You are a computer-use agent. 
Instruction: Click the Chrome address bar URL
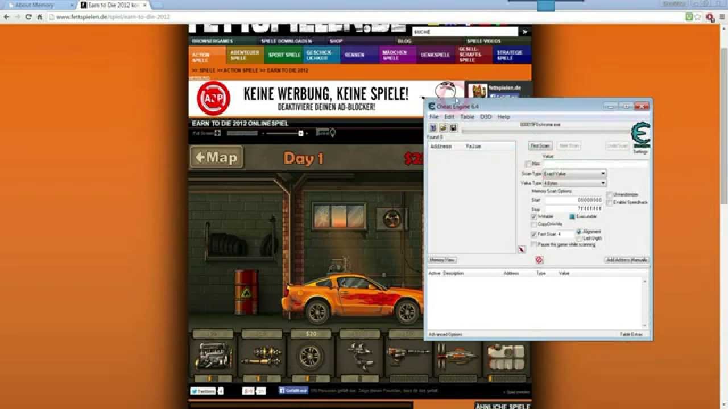pyautogui.click(x=113, y=17)
